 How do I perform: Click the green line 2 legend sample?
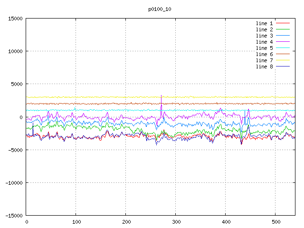coord(283,29)
